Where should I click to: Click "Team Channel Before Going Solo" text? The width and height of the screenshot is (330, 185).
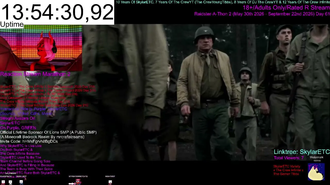click(x=25, y=161)
